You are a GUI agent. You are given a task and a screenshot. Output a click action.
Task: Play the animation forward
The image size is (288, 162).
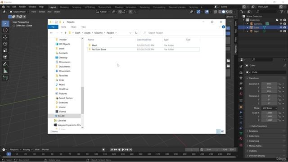point(123,150)
